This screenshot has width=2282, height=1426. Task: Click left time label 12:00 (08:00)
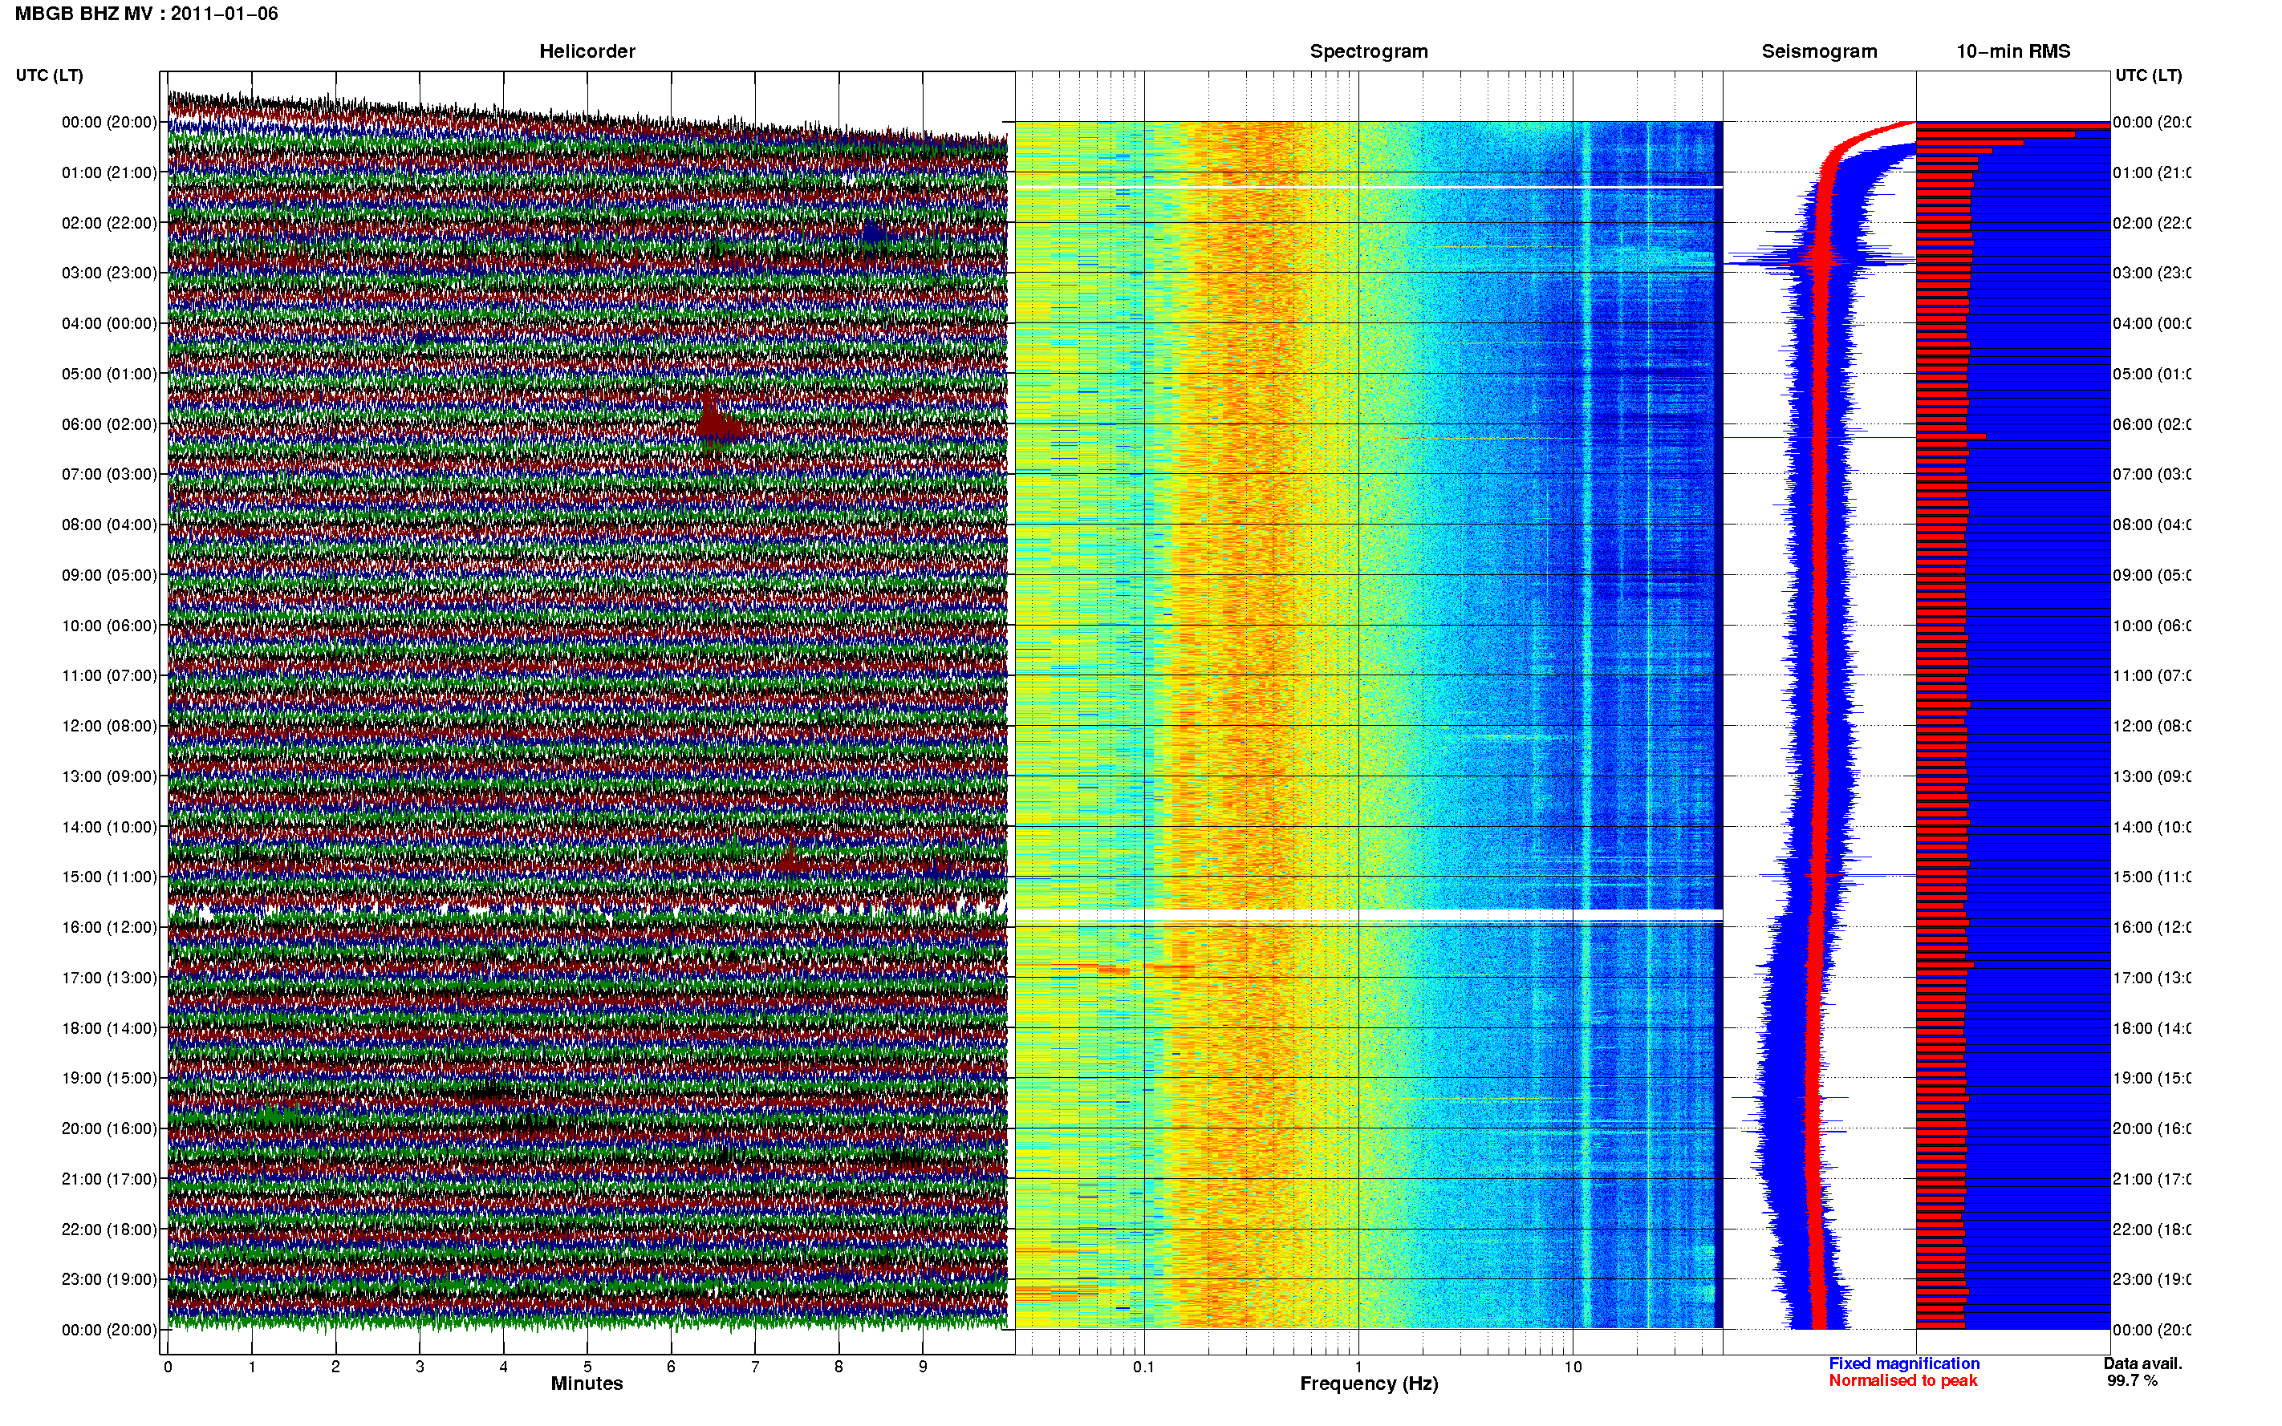(109, 726)
